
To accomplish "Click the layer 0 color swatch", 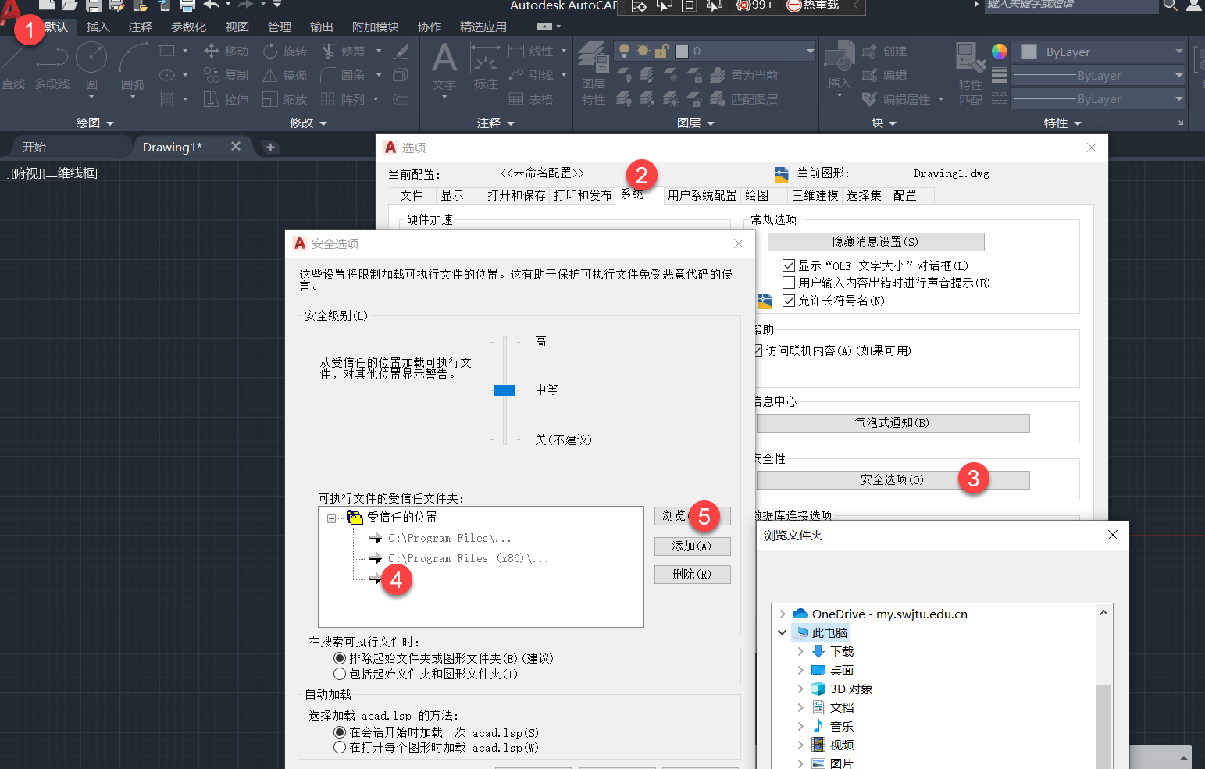I will tap(682, 52).
